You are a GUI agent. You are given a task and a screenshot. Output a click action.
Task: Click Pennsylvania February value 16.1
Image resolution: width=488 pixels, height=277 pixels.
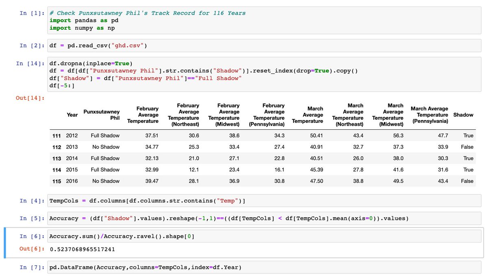pyautogui.click(x=279, y=170)
